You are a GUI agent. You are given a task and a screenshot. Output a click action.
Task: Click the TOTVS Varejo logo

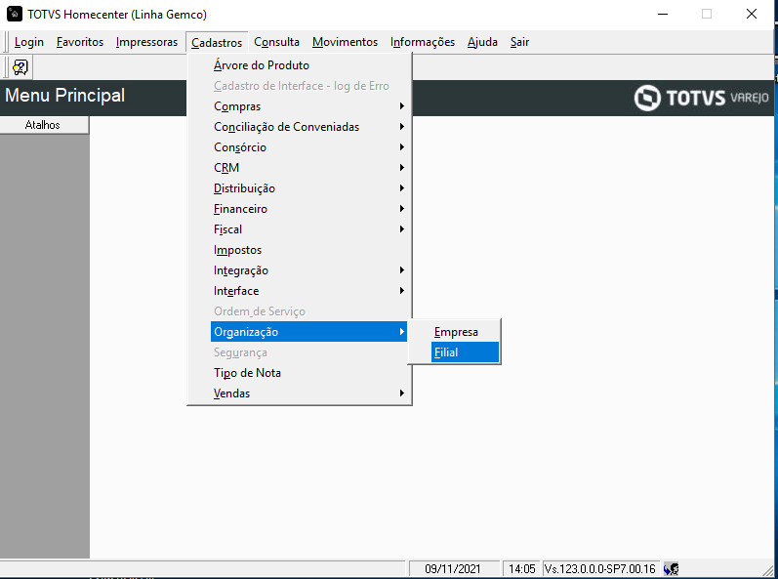[x=701, y=98]
